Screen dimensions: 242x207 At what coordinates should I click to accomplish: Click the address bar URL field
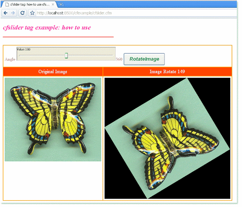(136, 13)
